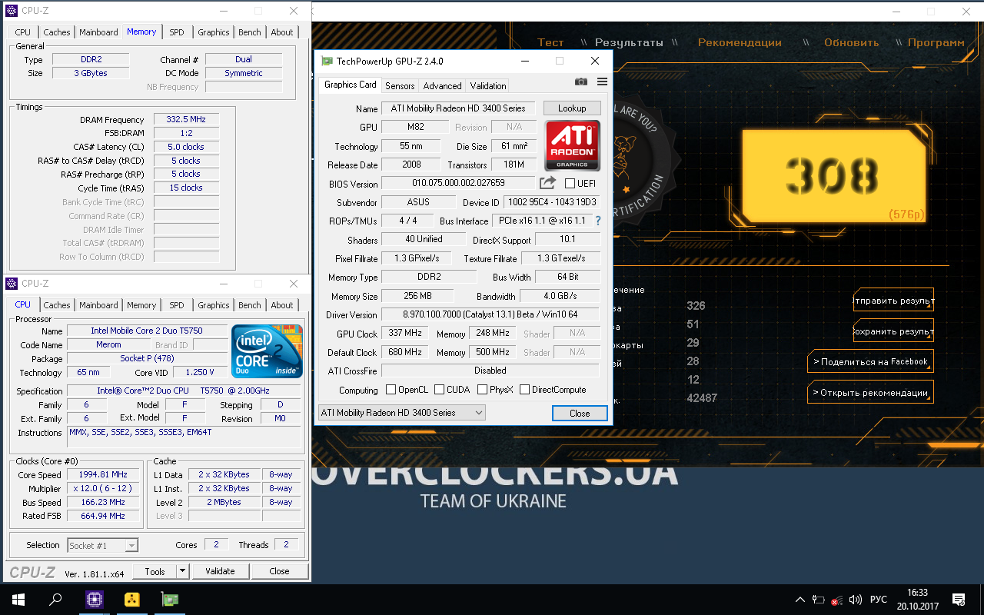Image resolution: width=984 pixels, height=615 pixels.
Task: Toggle the DirectCompute checkbox
Action: click(x=524, y=390)
